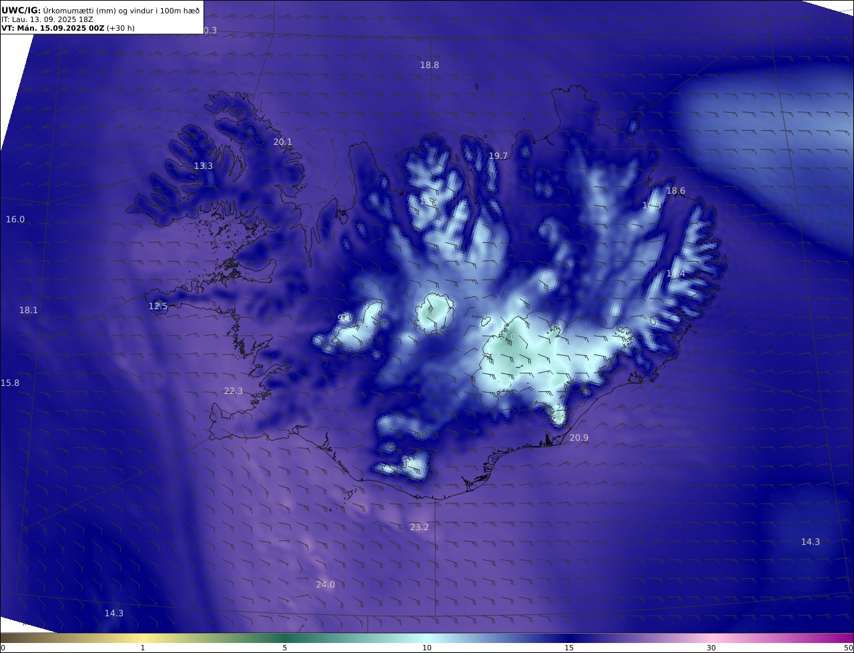Click the 13.3 value over the Westfjords
854x653 pixels.
(x=203, y=166)
